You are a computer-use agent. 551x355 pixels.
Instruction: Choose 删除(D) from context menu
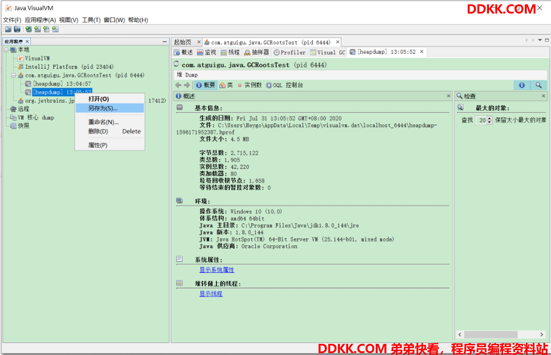pos(109,132)
